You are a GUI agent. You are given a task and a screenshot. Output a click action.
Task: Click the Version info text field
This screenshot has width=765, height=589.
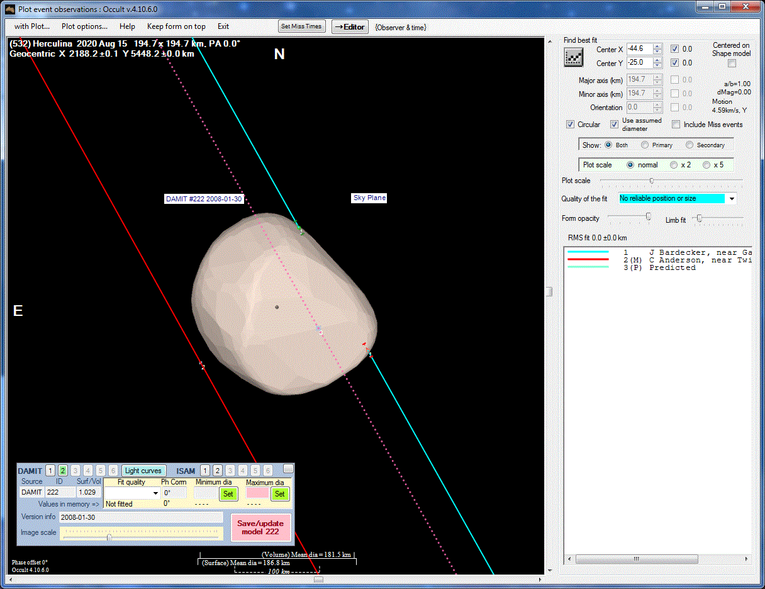[141, 517]
